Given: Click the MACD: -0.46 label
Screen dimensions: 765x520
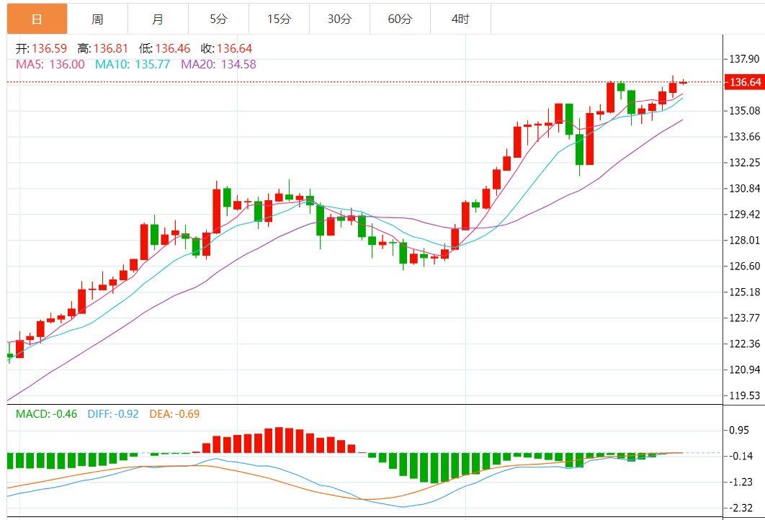Looking at the screenshot, I should [46, 414].
